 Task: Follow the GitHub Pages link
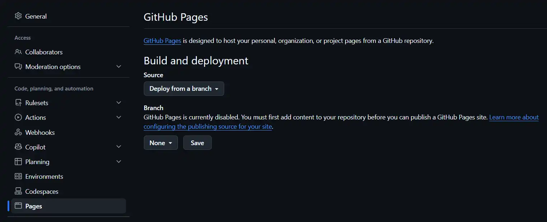162,41
